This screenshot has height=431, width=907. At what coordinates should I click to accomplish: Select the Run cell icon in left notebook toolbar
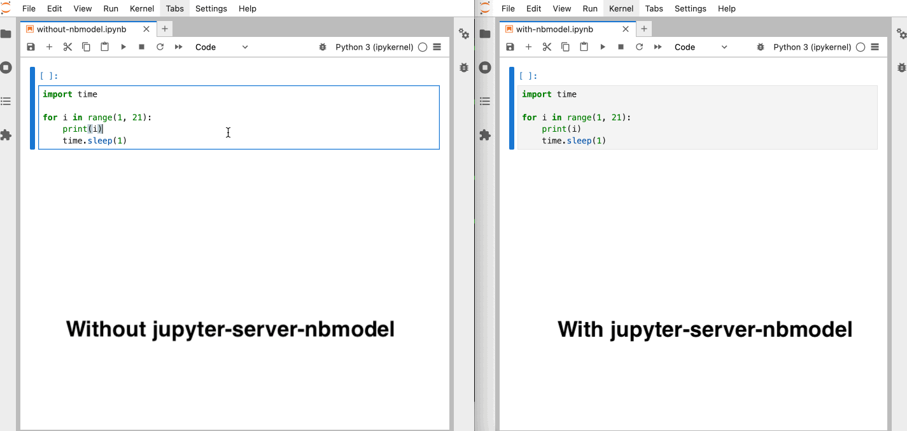123,46
